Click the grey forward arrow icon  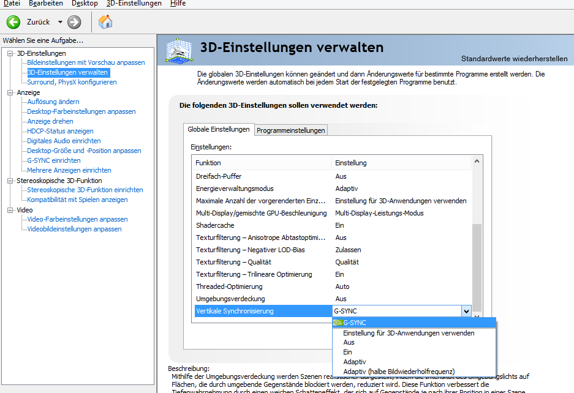(x=74, y=22)
